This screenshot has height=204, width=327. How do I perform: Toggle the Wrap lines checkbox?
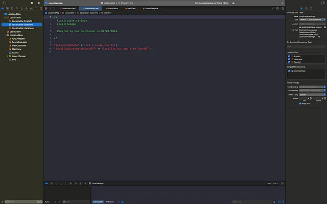(x=300, y=104)
